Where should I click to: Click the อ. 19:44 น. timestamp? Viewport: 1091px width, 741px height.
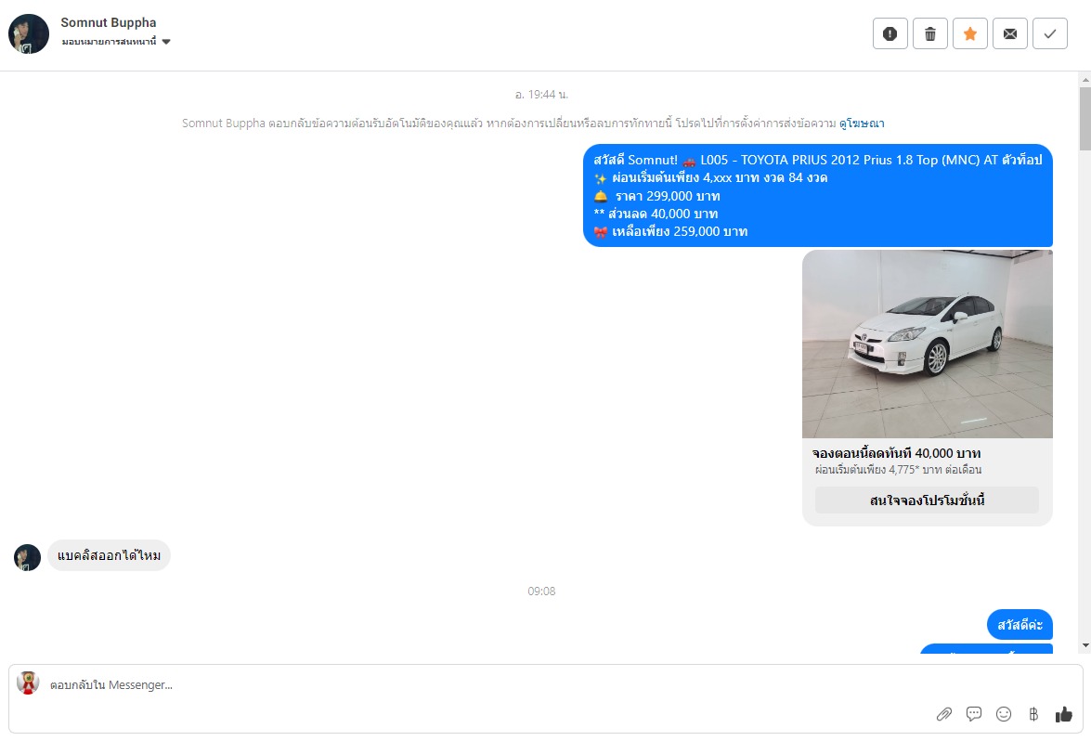tap(541, 94)
